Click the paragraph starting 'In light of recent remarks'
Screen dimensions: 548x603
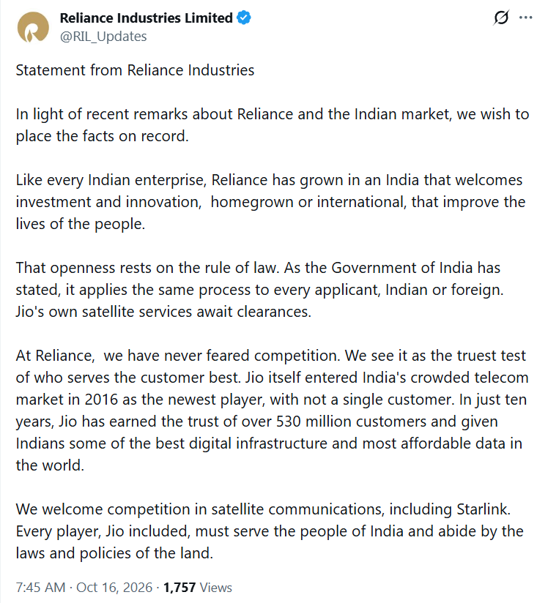coord(273,125)
